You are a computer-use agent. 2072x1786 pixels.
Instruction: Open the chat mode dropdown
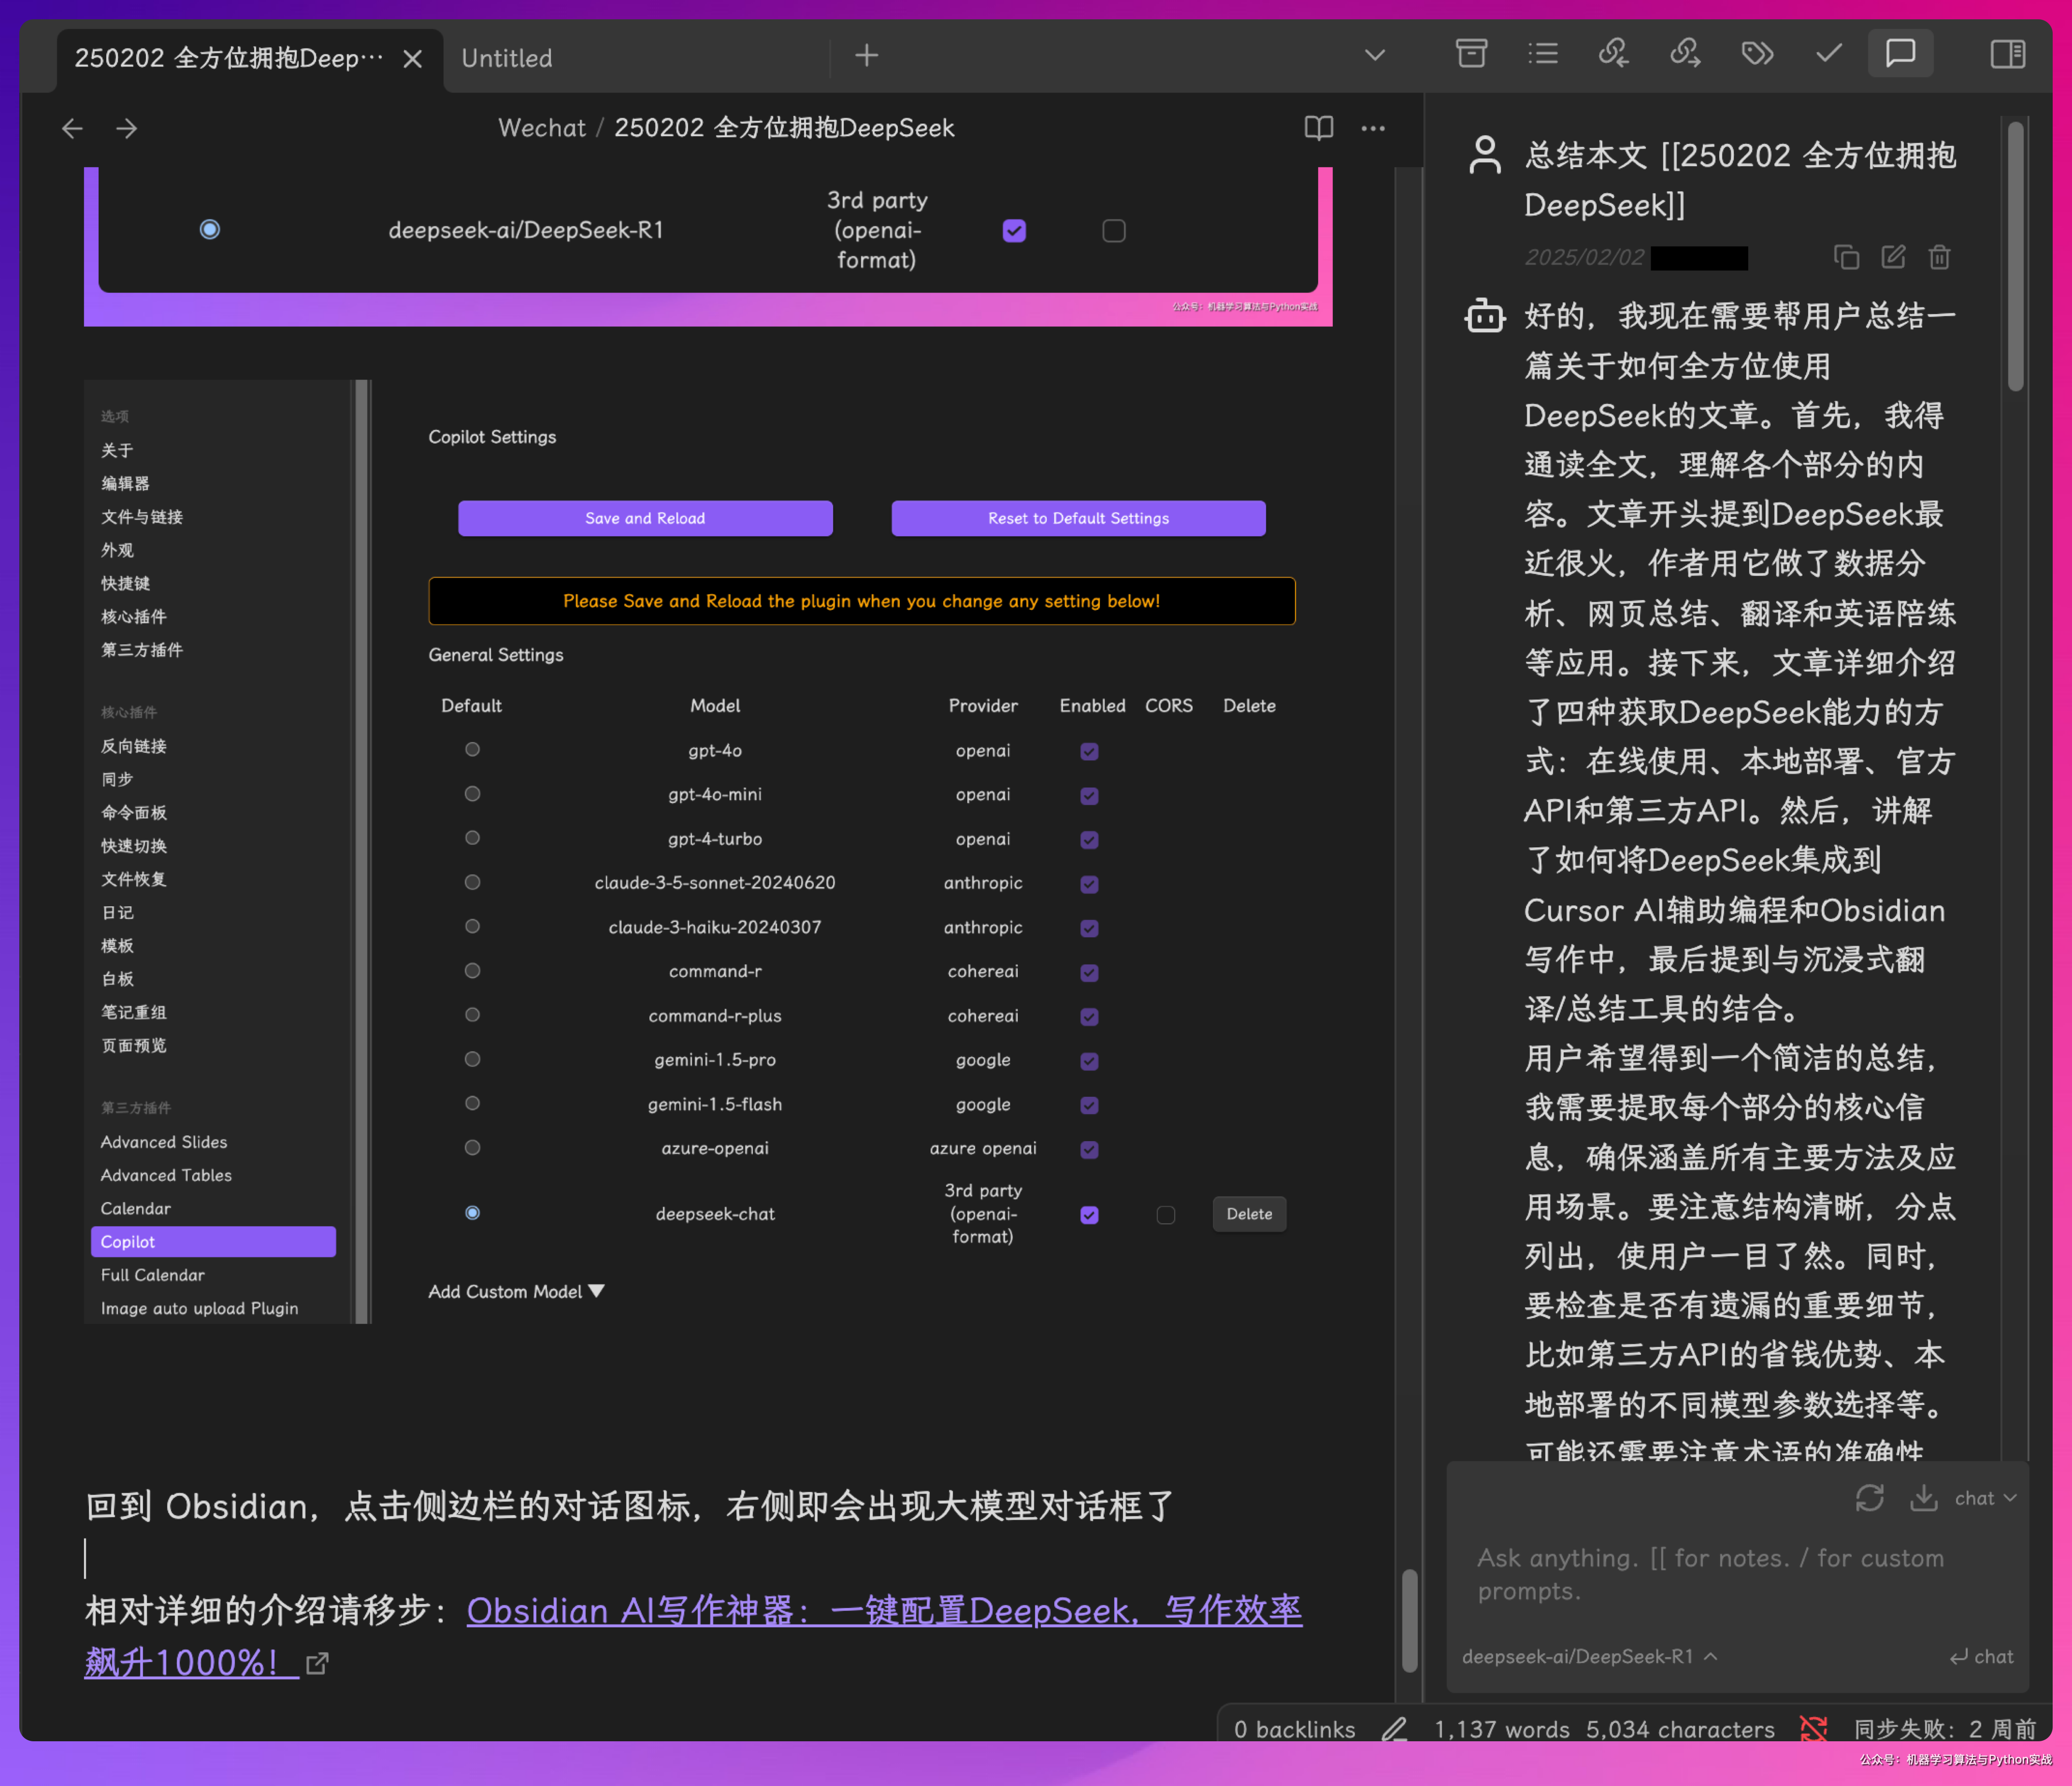point(1985,1498)
